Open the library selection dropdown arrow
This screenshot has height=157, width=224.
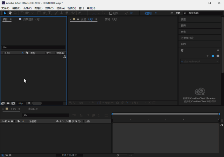(x=208, y=56)
